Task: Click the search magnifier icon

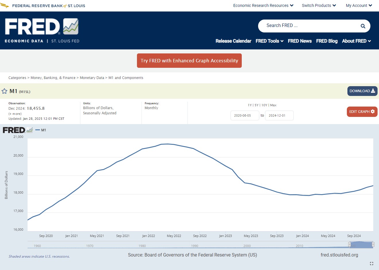Action: [363, 26]
